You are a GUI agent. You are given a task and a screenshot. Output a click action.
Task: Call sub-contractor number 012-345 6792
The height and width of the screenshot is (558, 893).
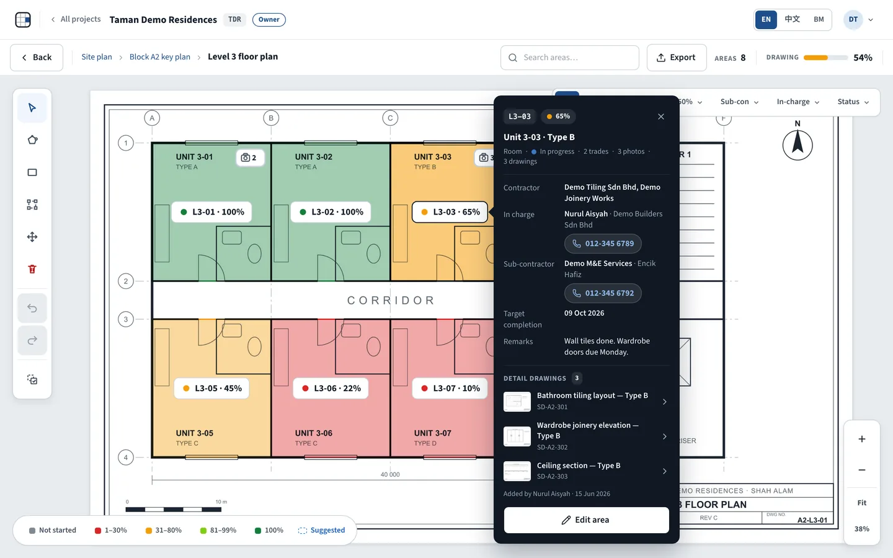click(x=603, y=293)
